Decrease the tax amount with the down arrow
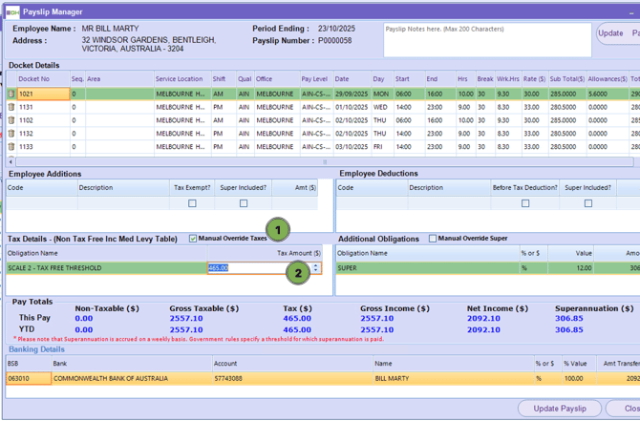The height and width of the screenshot is (421, 640). click(316, 271)
